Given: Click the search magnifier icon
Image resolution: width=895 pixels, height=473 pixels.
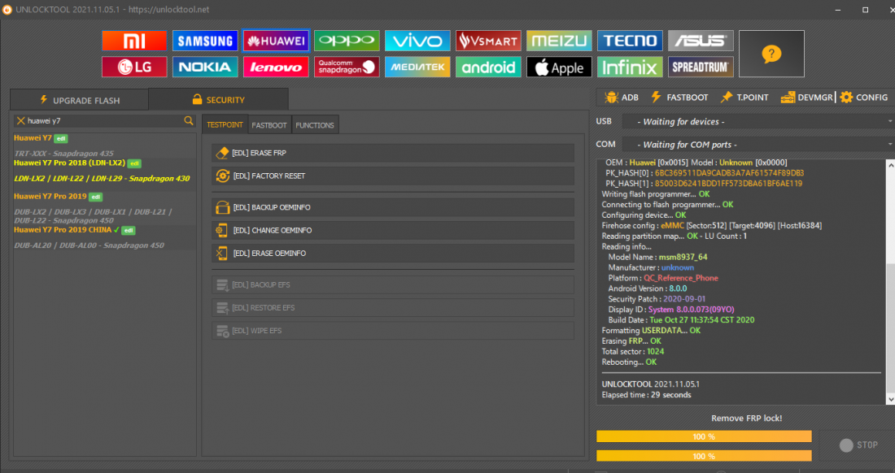Looking at the screenshot, I should point(189,121).
